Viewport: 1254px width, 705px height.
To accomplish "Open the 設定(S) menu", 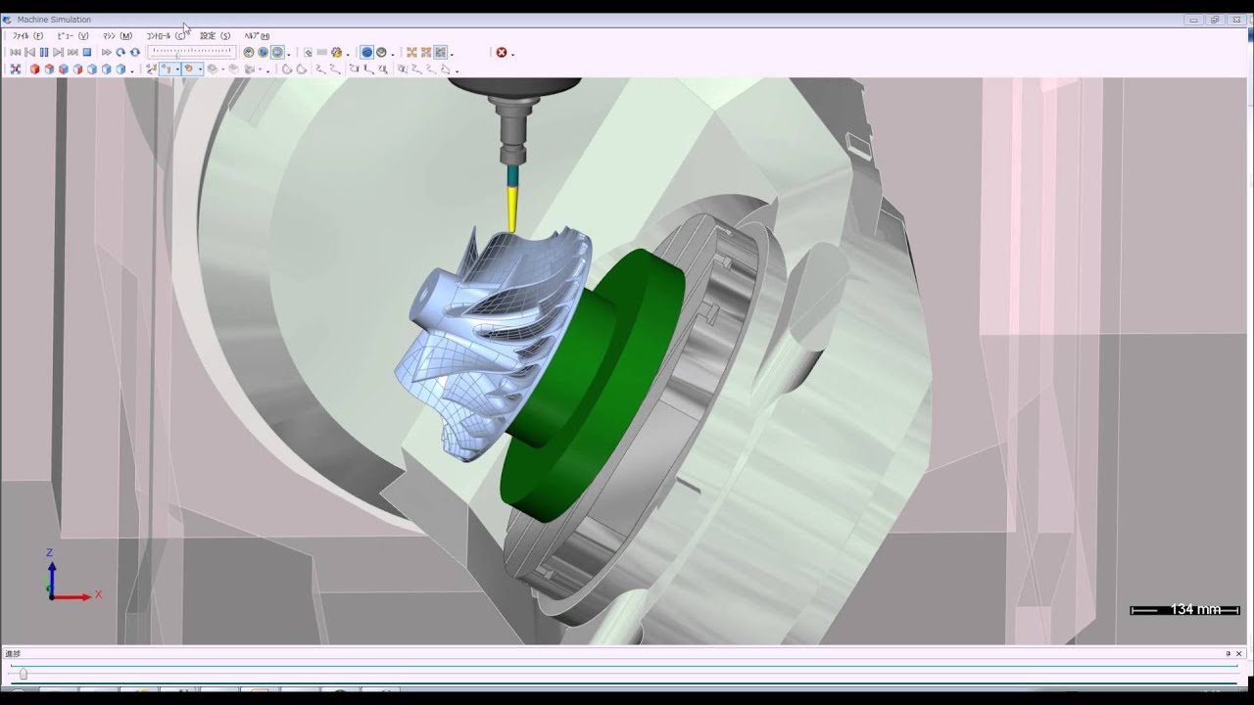I will point(216,36).
